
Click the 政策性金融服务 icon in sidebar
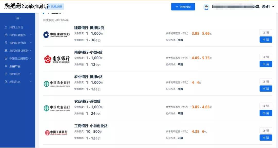pos(6,58)
